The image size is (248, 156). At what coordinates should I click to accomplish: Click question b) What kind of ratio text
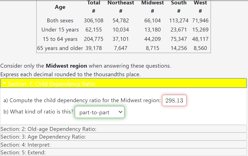[38, 112]
